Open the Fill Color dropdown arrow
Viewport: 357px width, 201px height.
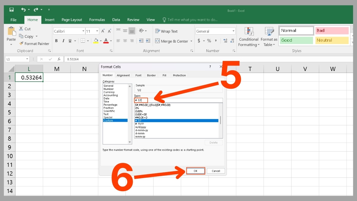101,41
